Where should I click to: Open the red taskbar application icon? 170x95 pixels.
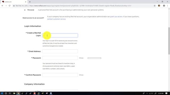point(35,93)
